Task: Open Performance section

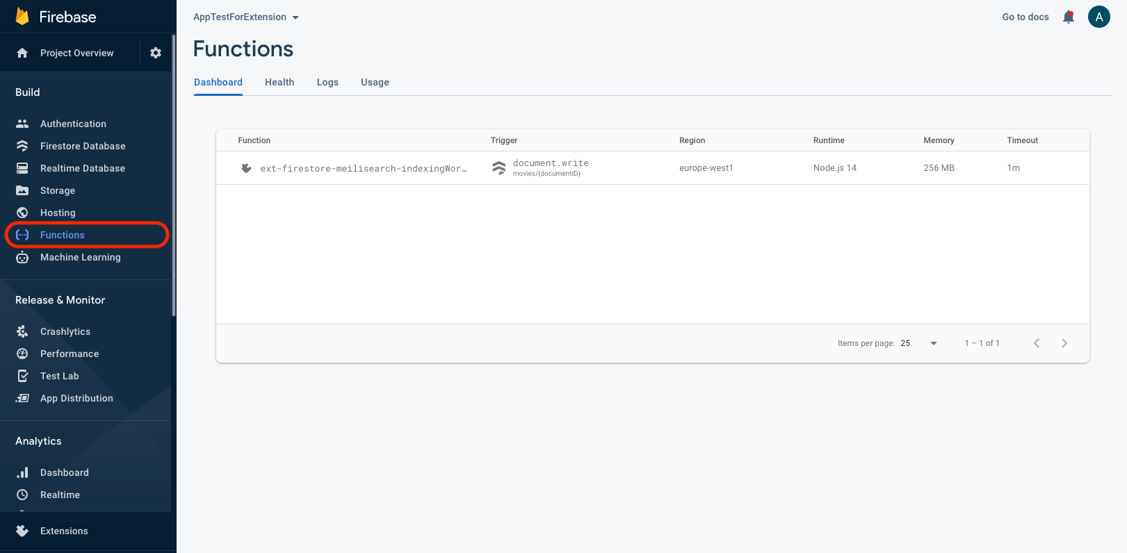Action: pos(70,354)
